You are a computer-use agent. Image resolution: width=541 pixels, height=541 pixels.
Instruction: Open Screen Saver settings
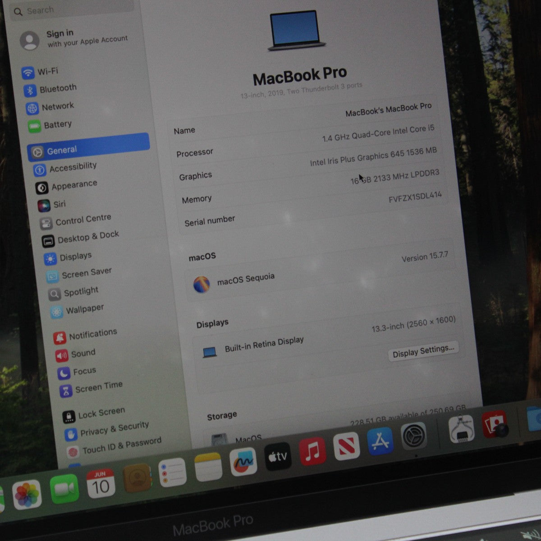(79, 274)
